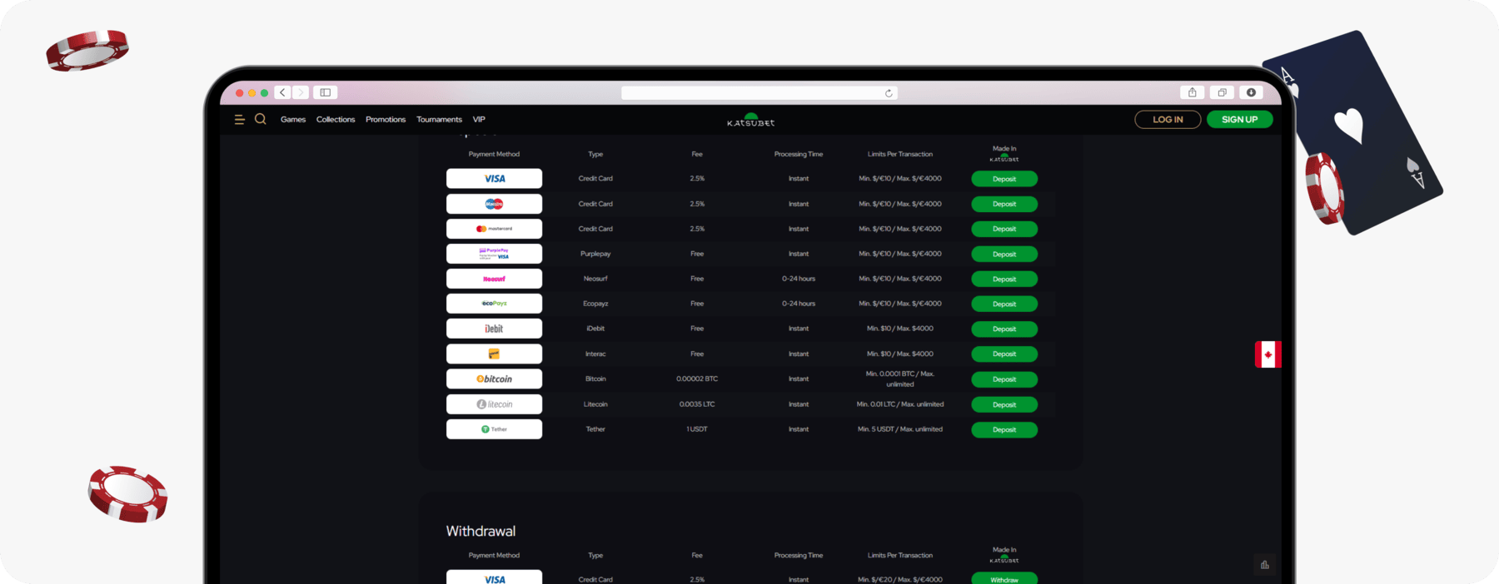
Task: Click the deposit table's Payment Method header
Action: pos(494,154)
